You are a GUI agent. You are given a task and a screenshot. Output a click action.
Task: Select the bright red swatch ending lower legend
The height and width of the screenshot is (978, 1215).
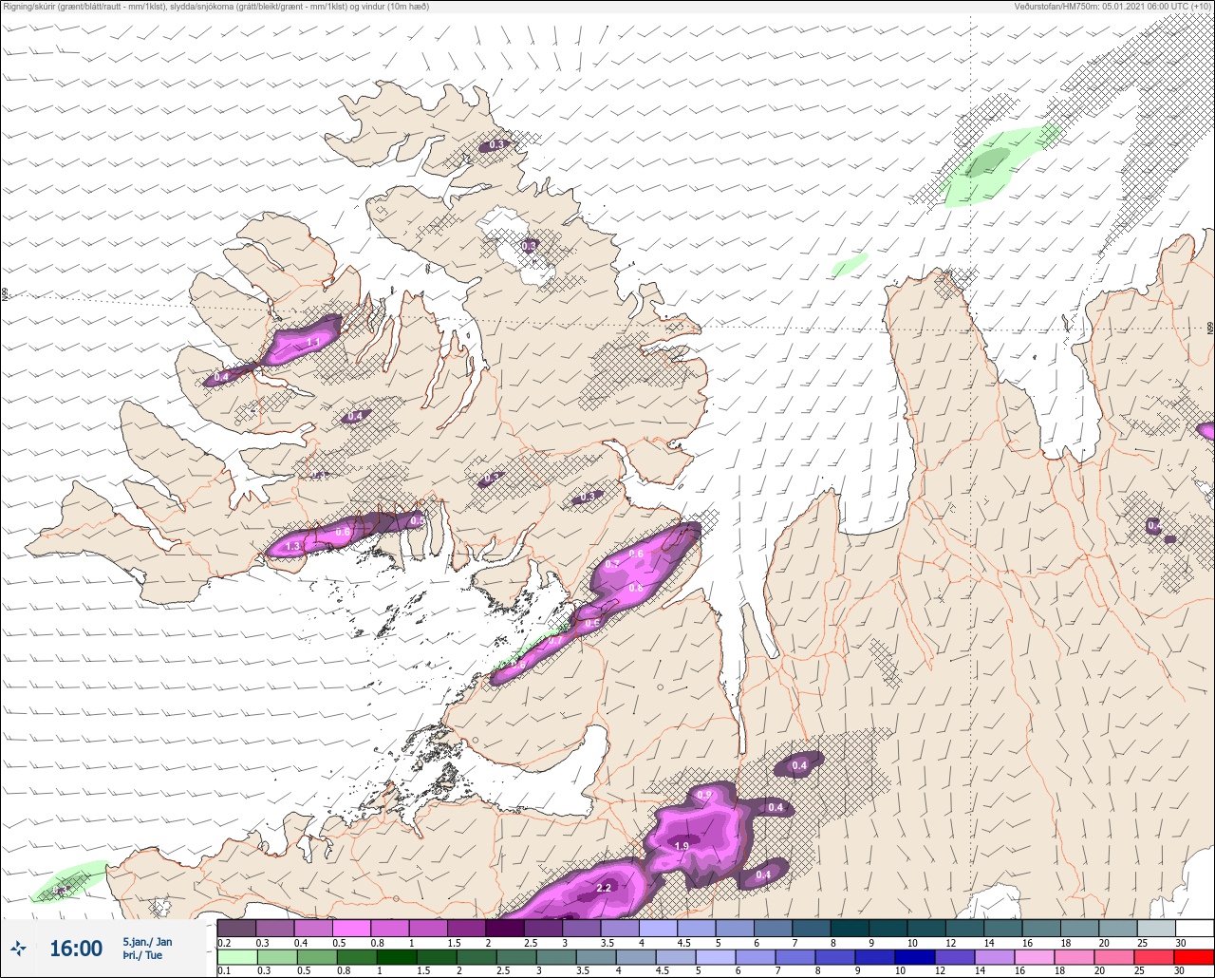point(1194,958)
